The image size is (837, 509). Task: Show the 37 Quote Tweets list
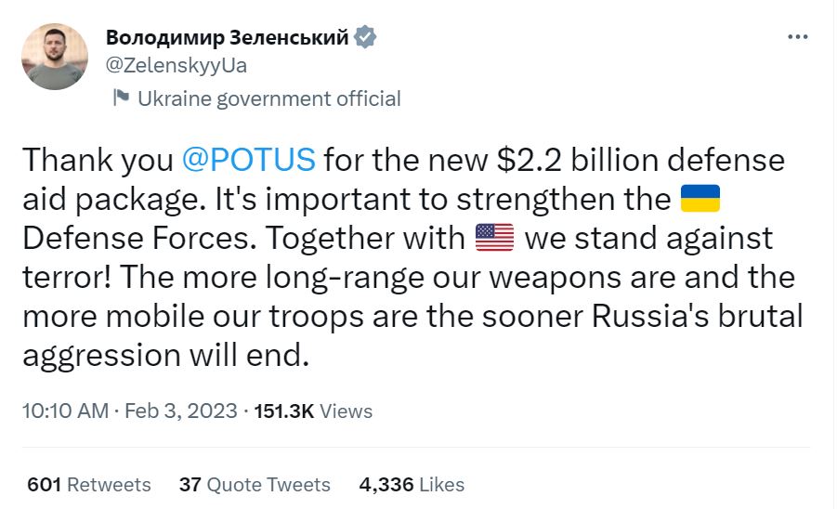255,484
